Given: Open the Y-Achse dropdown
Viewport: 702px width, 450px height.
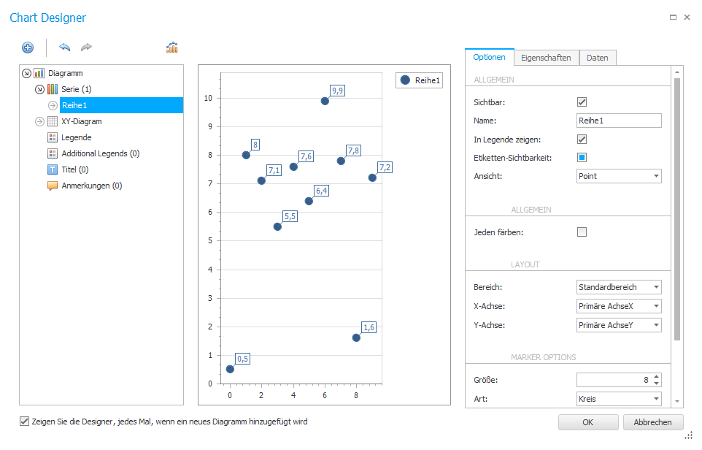Looking at the screenshot, I should [x=619, y=325].
